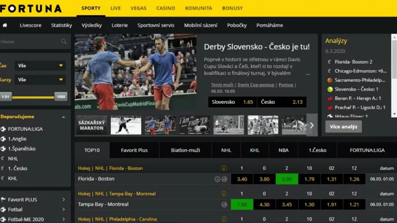Click the search magnifier icon
This screenshot has width=397, height=223.
click(64, 42)
